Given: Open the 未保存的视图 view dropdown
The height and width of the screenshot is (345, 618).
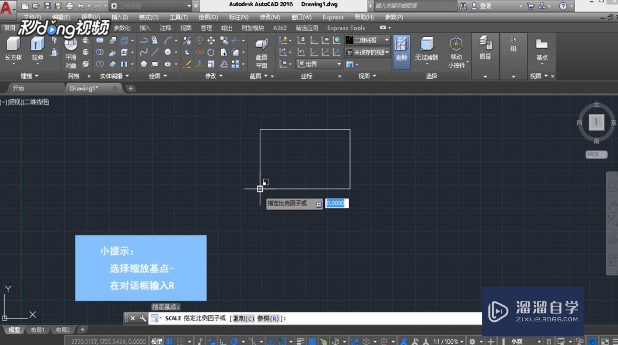Looking at the screenshot, I should 368,52.
